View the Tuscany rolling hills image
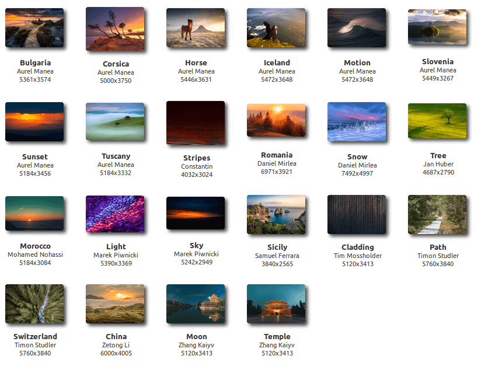Viewport: 481px width, 366px height. [x=116, y=121]
